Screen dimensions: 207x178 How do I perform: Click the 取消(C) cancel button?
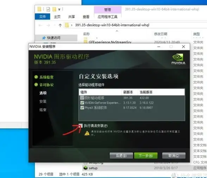[174, 156]
